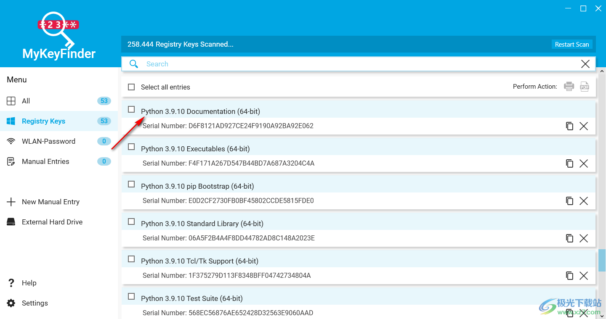
Task: Tick the pip Bootstrap entry checkbox
Action: pyautogui.click(x=131, y=184)
